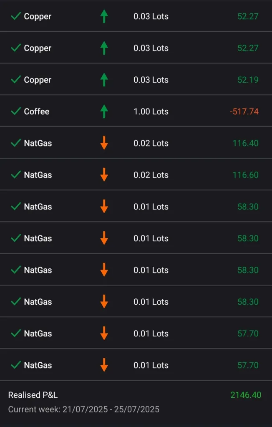Screen dimensions: 272x427
Task: Click the 2146.40 total profit figure
Action: (246, 394)
